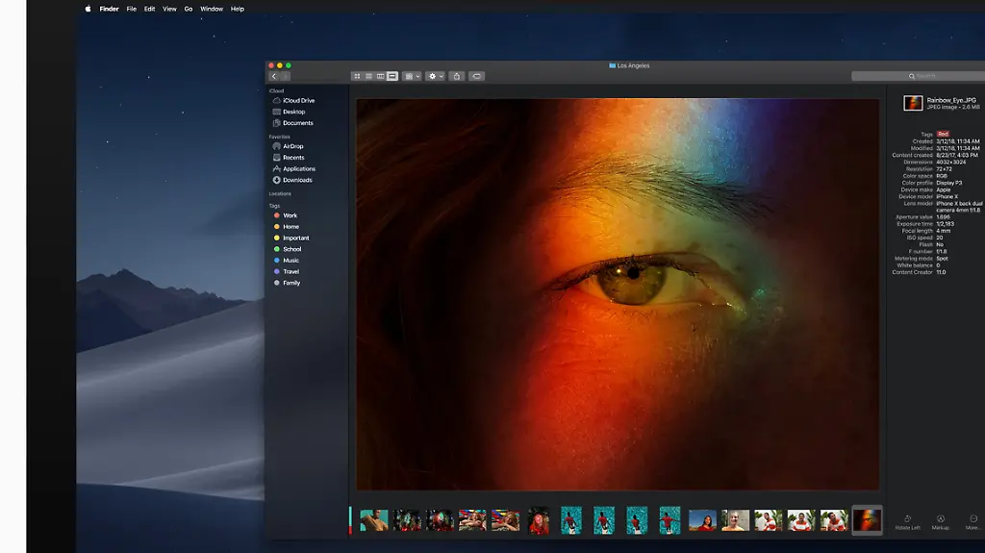Click the Share toolbar icon
Viewport: 985px width, 553px height.
click(x=457, y=76)
